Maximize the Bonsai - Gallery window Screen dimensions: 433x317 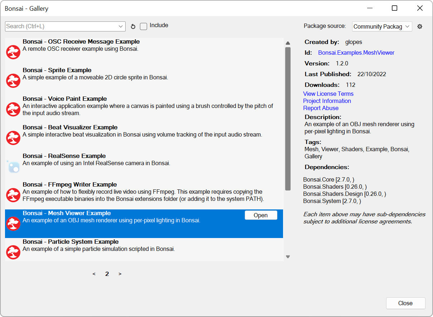click(x=394, y=8)
